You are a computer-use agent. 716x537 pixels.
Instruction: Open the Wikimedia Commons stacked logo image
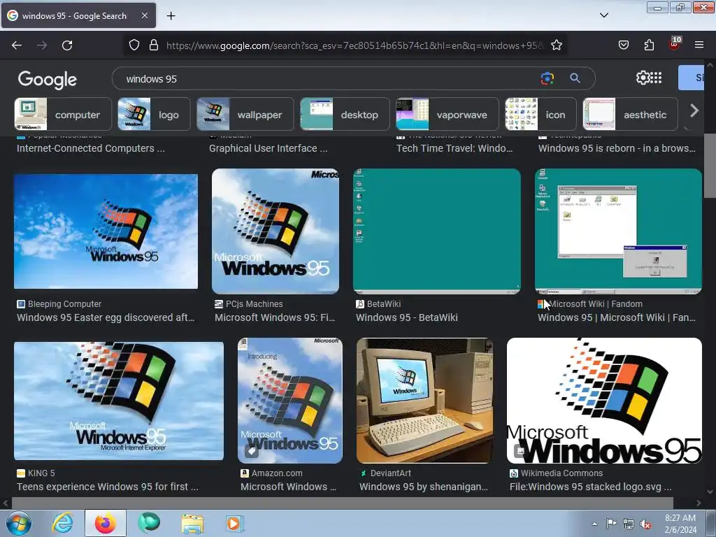click(x=604, y=401)
